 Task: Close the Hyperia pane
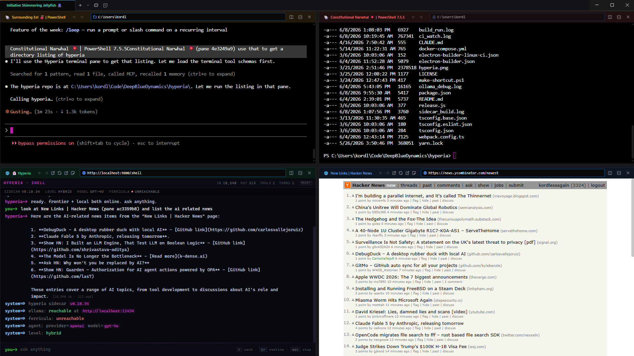point(309,173)
